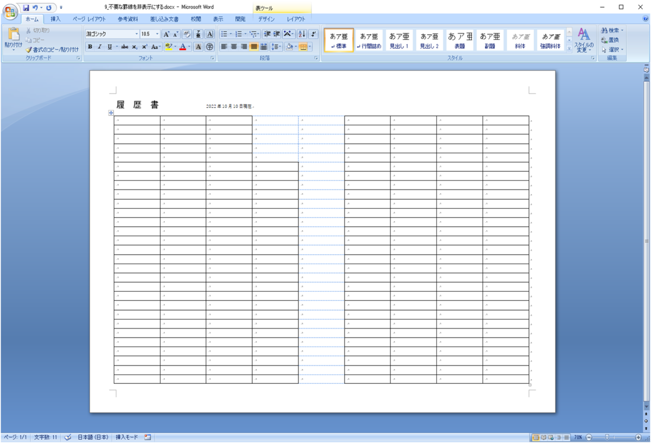
Task: Switch to the 参考資料 tab
Action: click(128, 19)
